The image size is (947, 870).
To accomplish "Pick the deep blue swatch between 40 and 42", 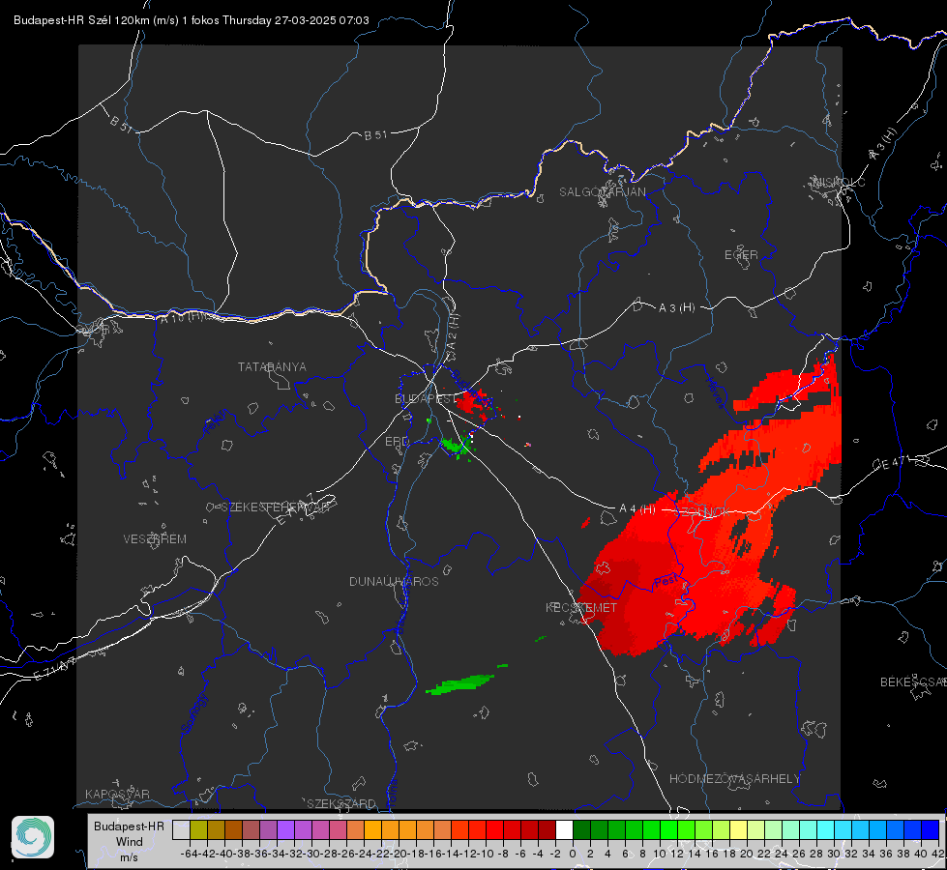I will 931,829.
